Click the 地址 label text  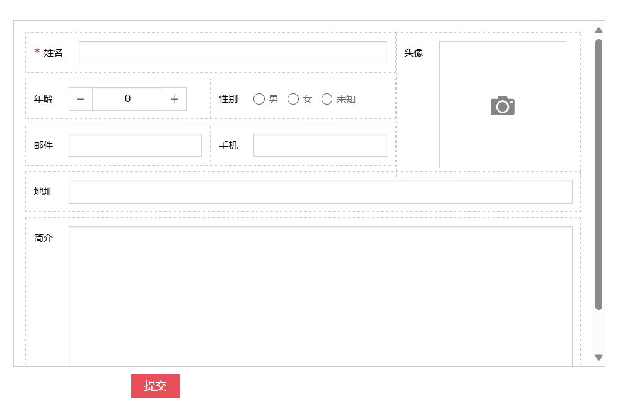click(x=44, y=192)
